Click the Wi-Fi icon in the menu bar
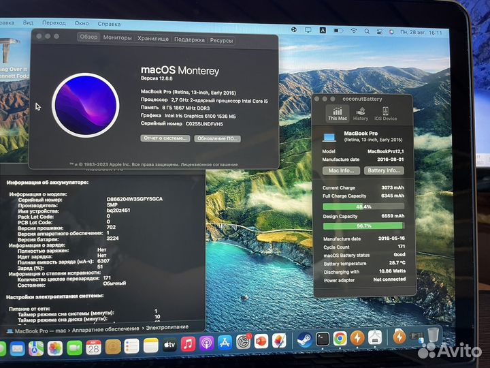 pyautogui.click(x=353, y=31)
